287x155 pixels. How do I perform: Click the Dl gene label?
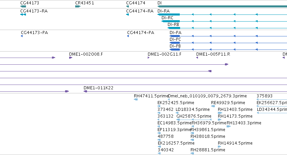(x=160, y=3)
